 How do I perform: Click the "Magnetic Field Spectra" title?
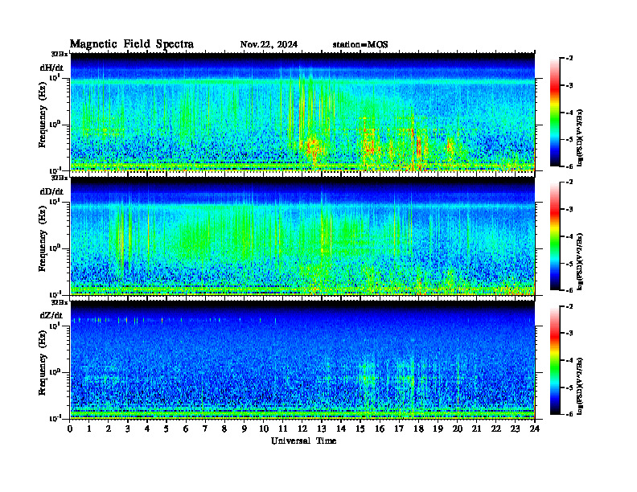132,44
